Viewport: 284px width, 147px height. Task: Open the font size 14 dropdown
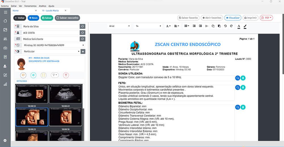148,26
